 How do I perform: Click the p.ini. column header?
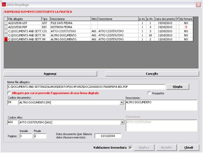(x=142, y=19)
